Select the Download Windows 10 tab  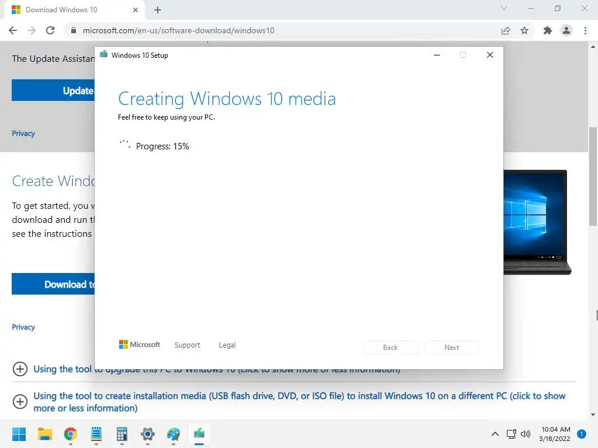coord(75,10)
